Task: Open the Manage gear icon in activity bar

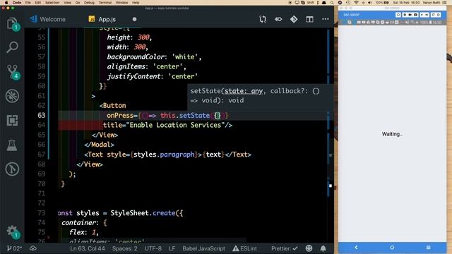Action: [x=12, y=231]
